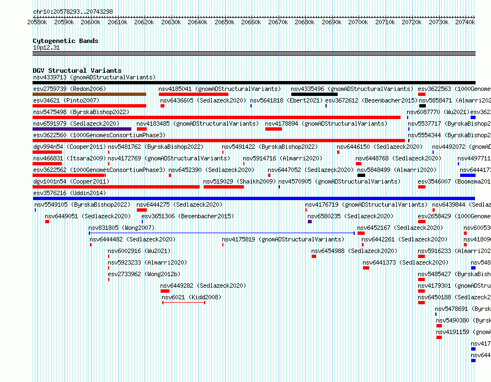Click the gray 10p12.31 cytogenetic band
The width and height of the screenshot is (491, 382).
[x=254, y=53]
